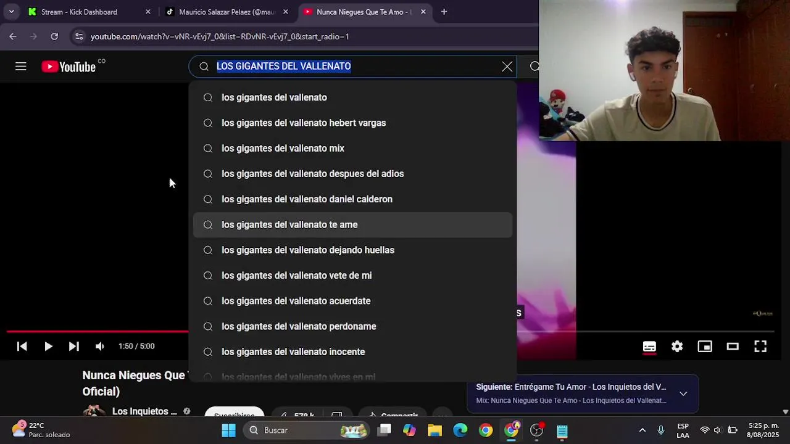Image resolution: width=790 pixels, height=444 pixels.
Task: Reload the page
Action: pos(54,36)
